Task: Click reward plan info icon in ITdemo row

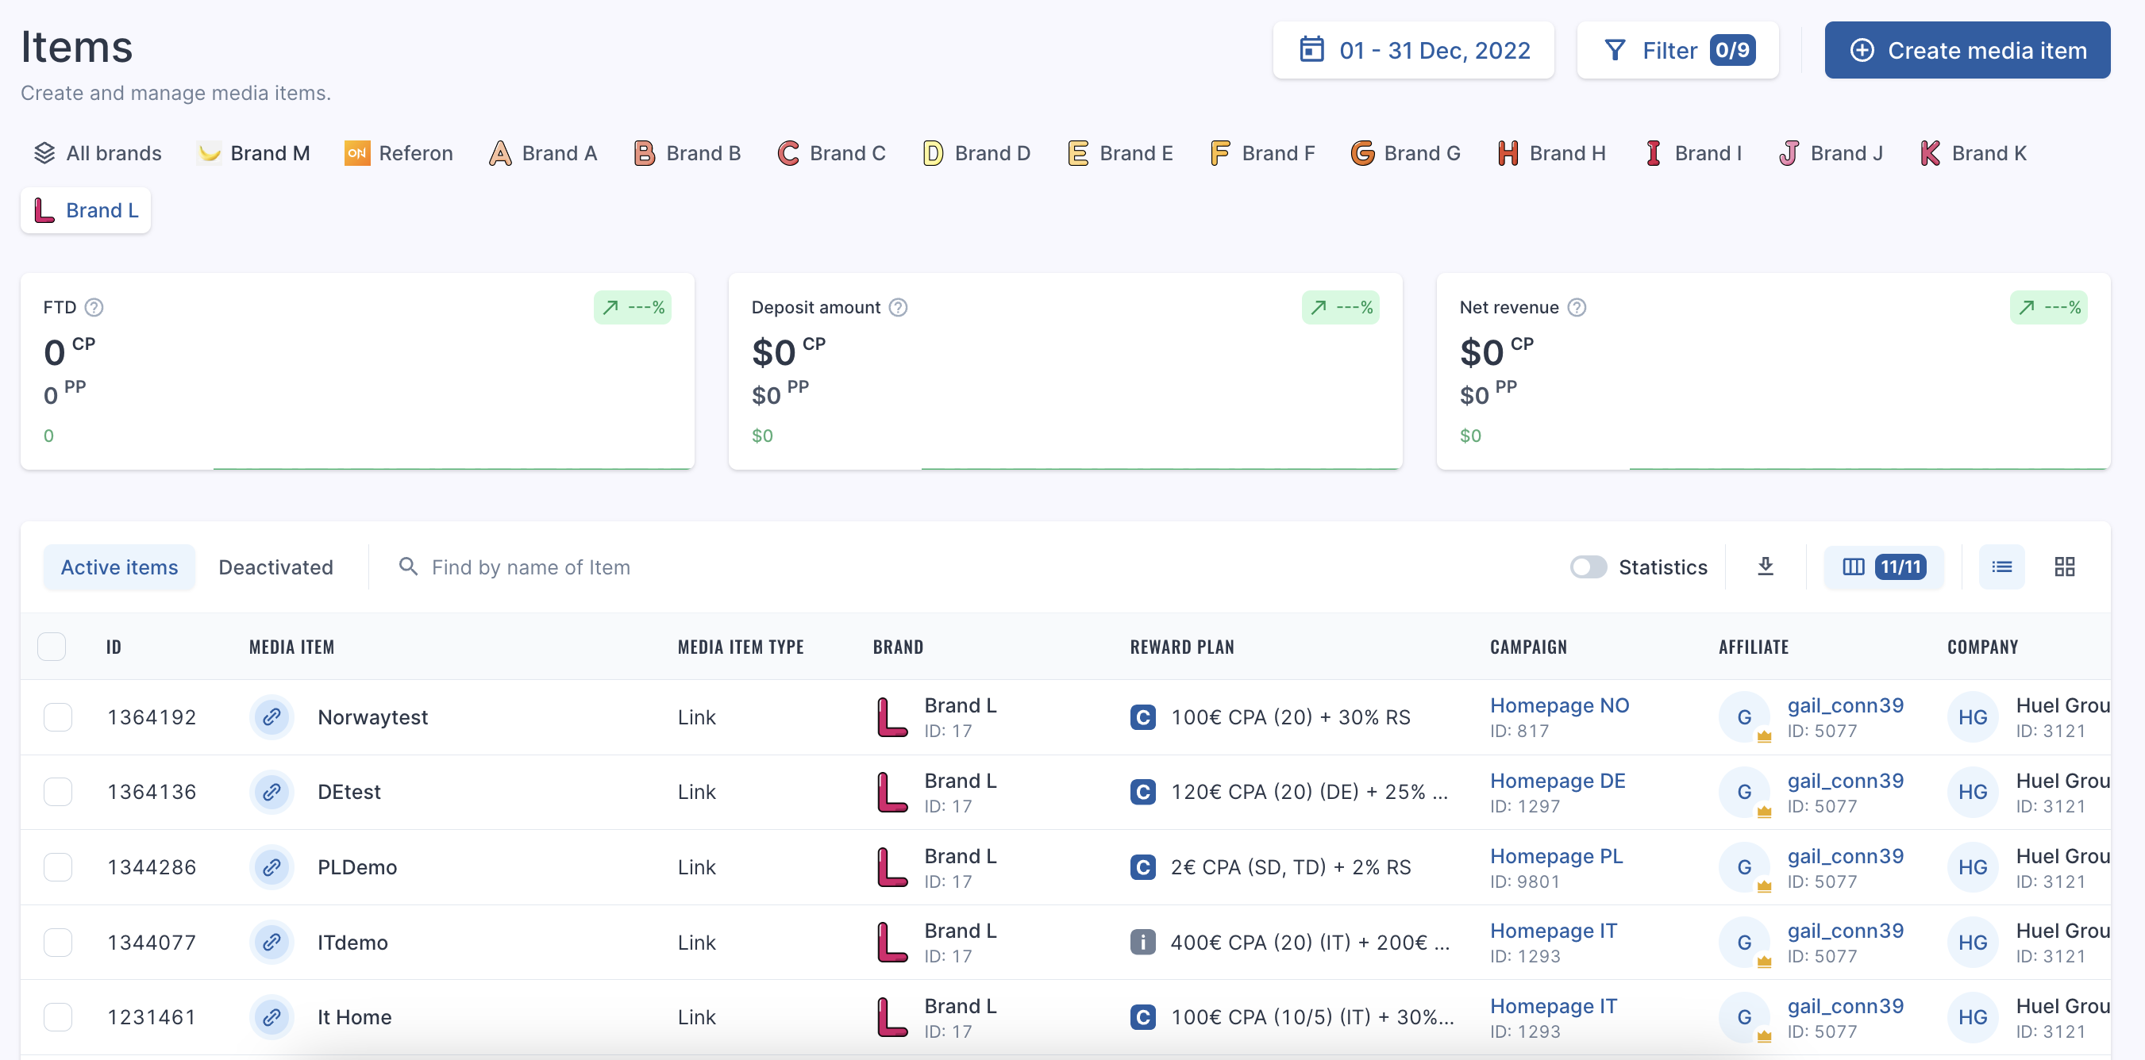Action: point(1142,942)
